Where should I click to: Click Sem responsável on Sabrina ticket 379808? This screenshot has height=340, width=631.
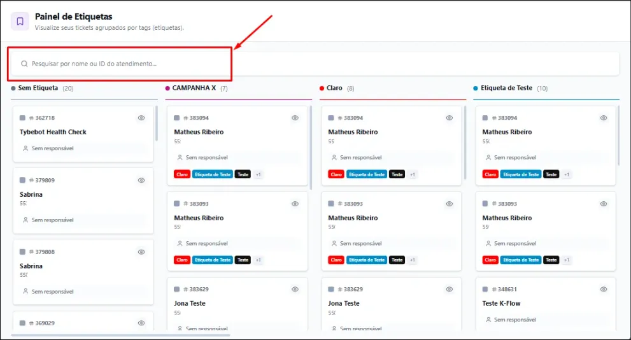[53, 292]
